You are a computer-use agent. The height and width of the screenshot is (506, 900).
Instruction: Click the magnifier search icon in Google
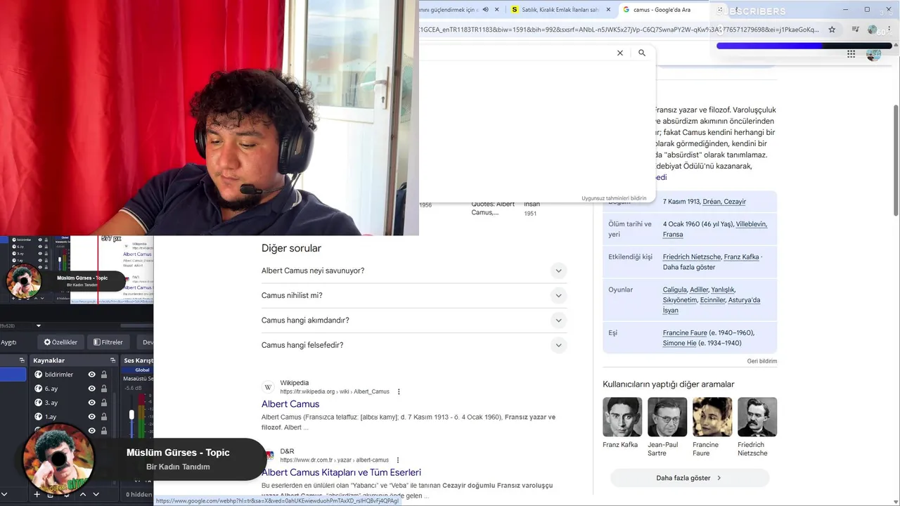642,53
